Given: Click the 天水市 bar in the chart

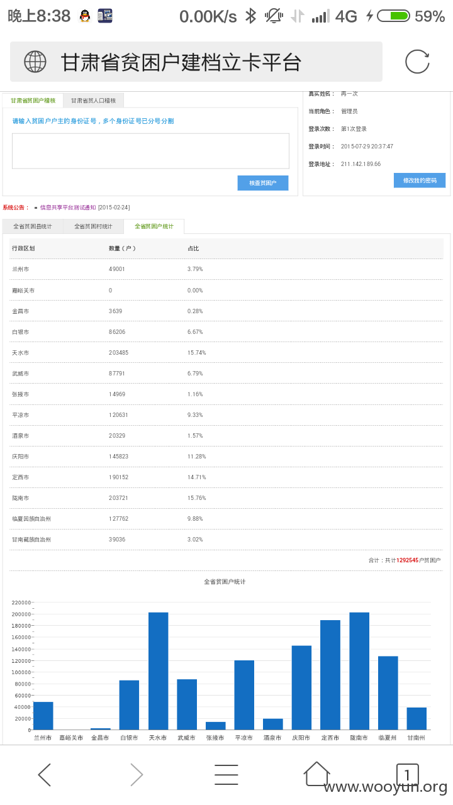Looking at the screenshot, I should pos(158,671).
